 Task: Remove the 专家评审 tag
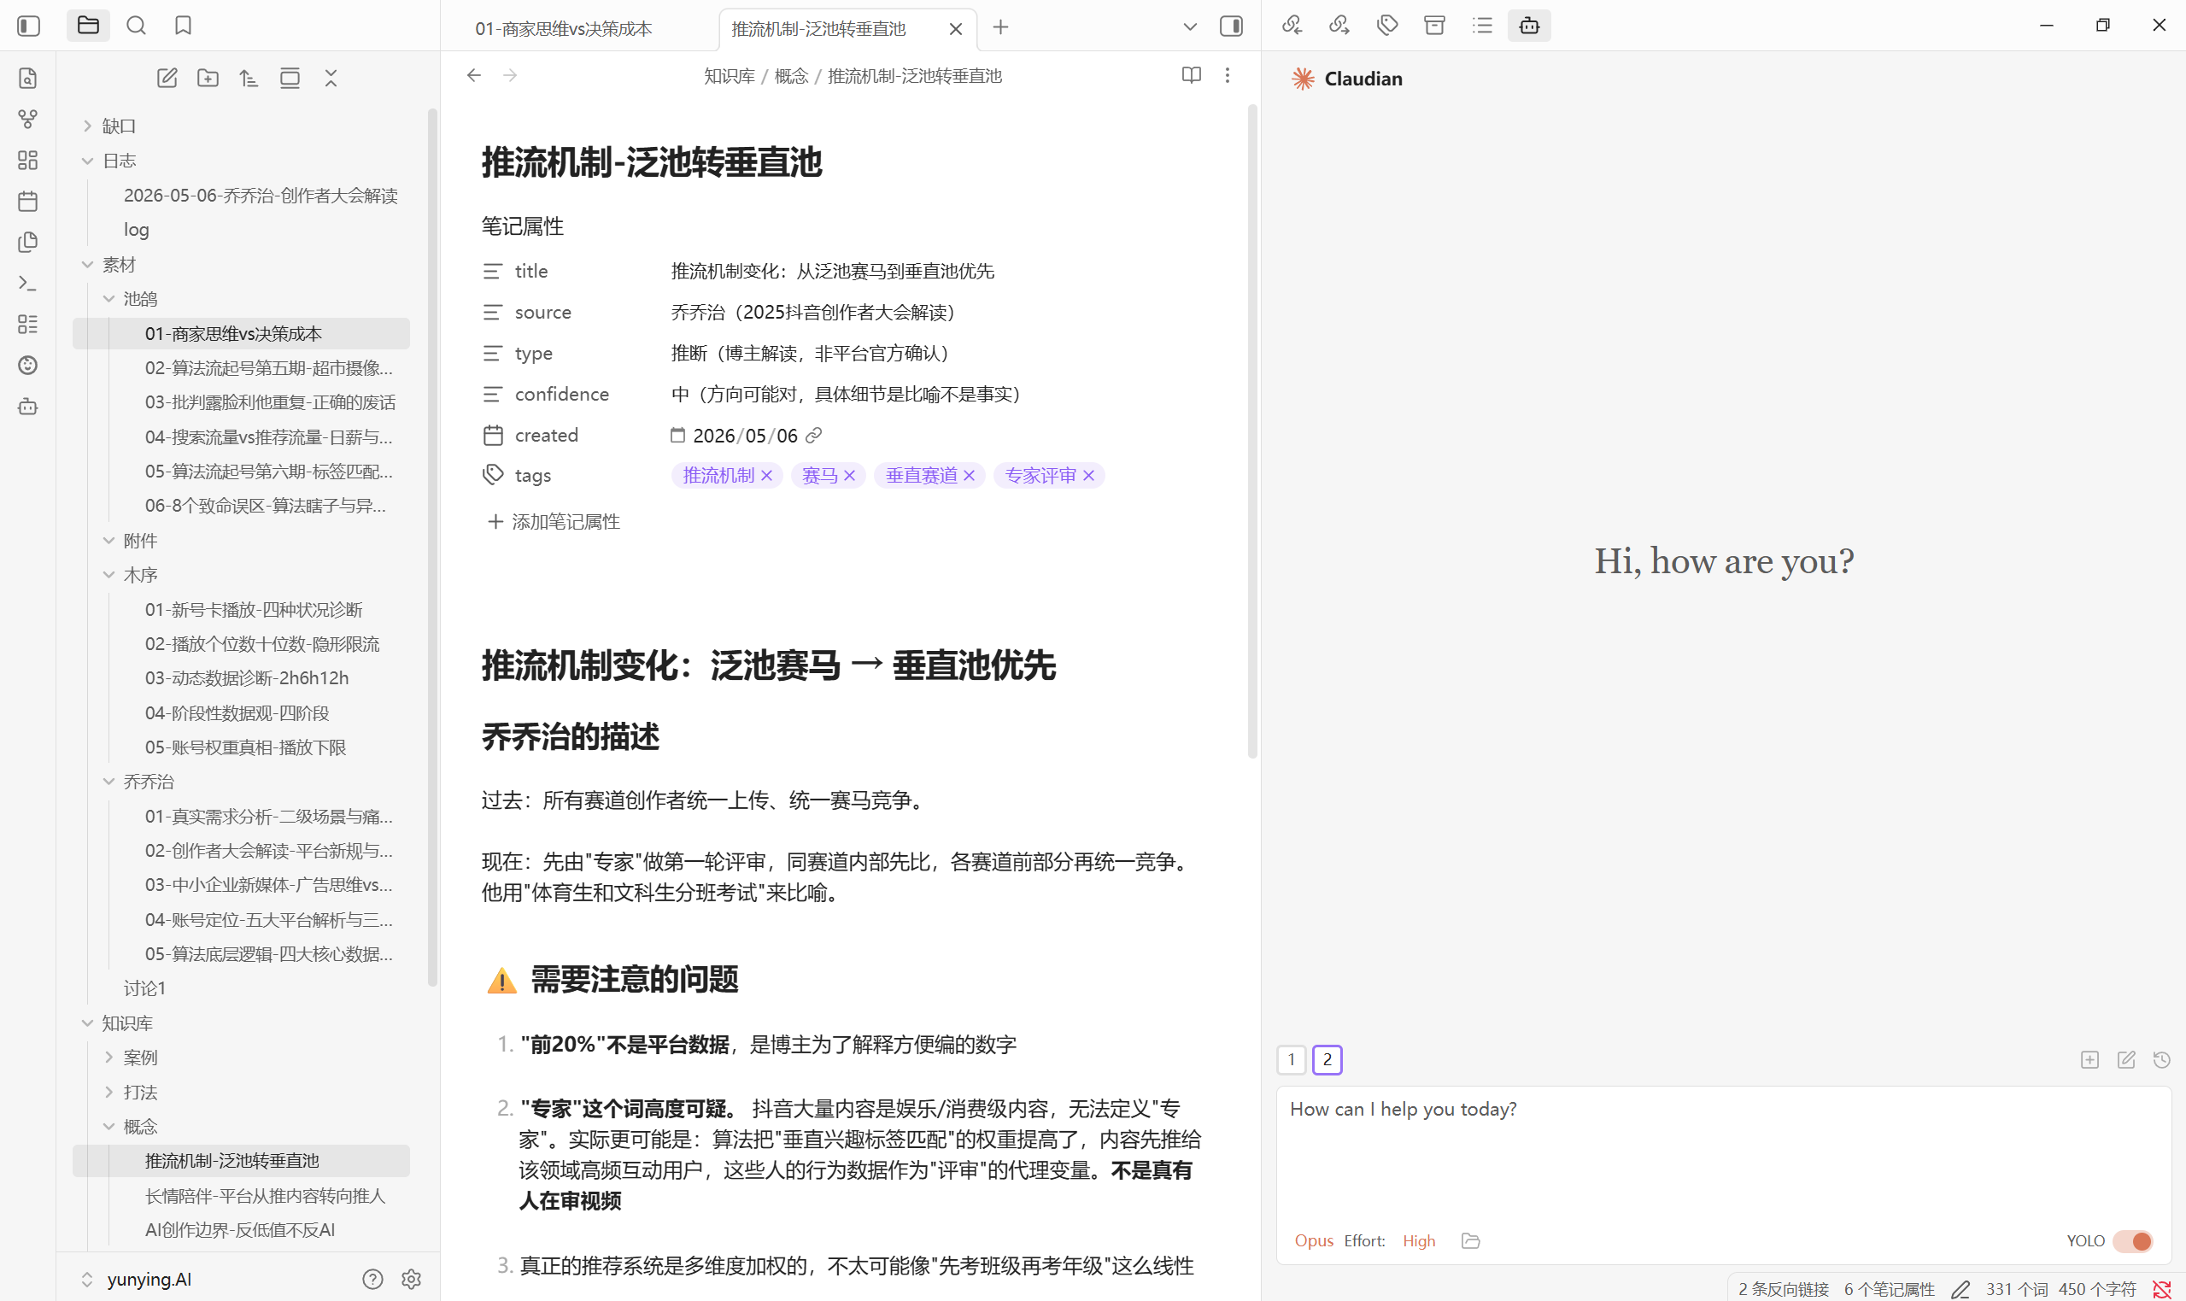pos(1088,475)
